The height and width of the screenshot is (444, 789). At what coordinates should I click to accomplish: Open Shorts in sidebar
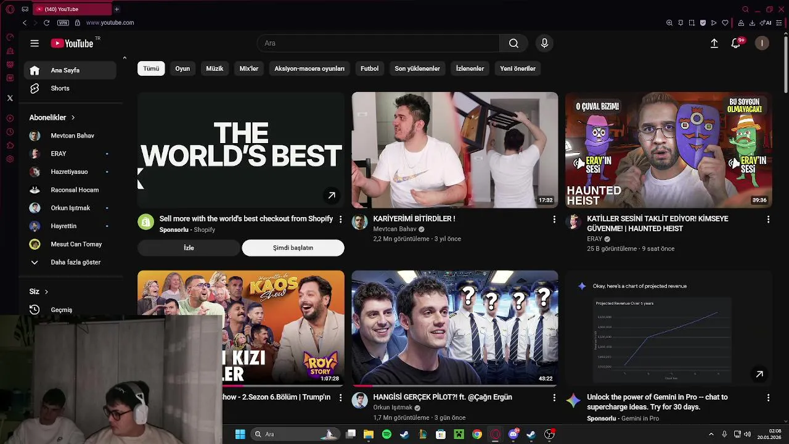click(70, 88)
